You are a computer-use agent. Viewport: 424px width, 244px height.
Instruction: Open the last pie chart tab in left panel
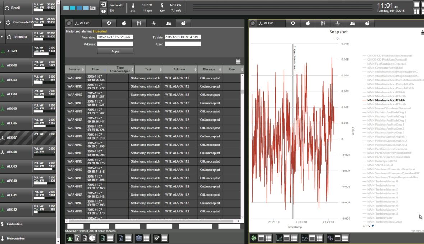pos(183,23)
